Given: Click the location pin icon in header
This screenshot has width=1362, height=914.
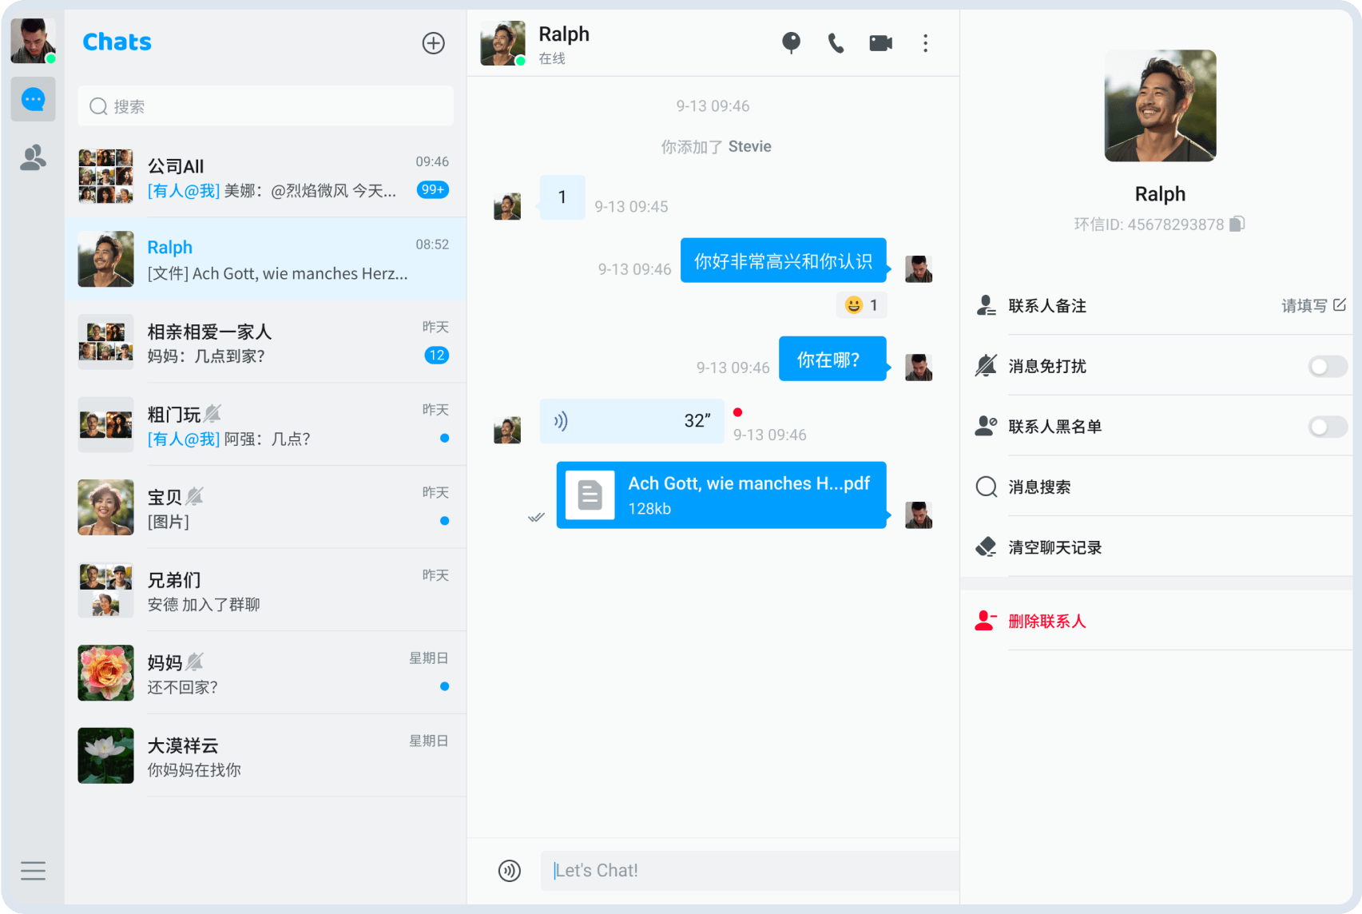Looking at the screenshot, I should (791, 43).
